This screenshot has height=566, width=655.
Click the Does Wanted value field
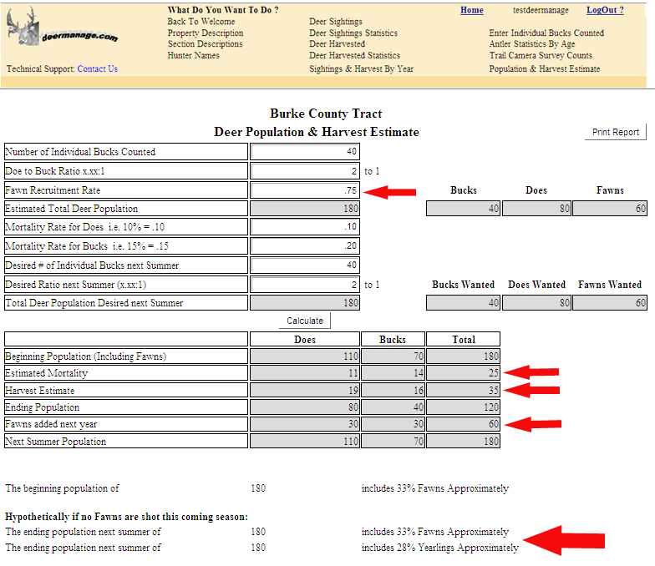(x=536, y=302)
